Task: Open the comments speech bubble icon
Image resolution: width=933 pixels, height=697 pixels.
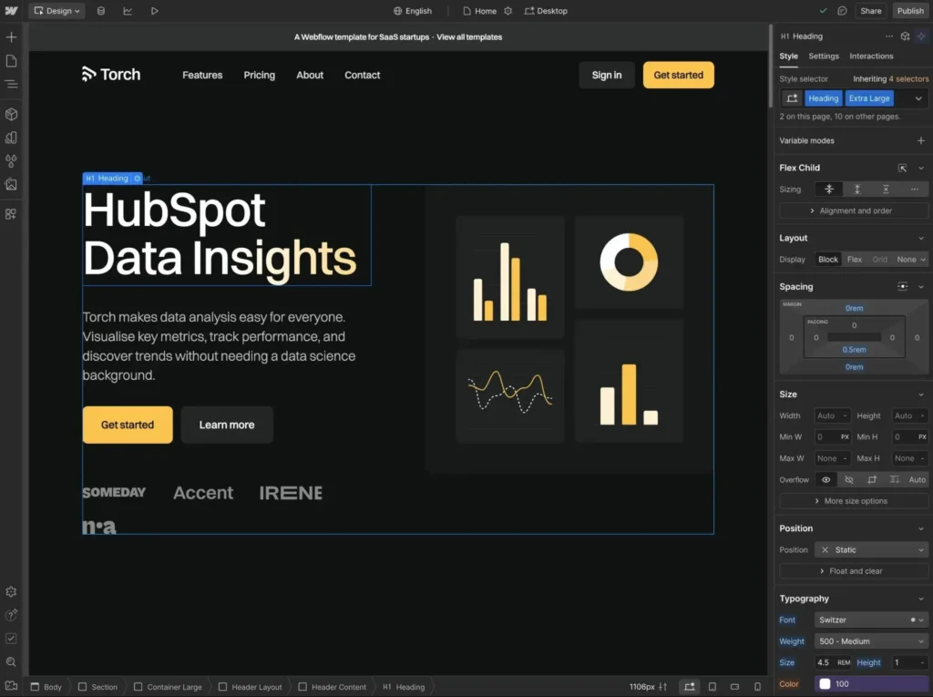Action: point(842,11)
